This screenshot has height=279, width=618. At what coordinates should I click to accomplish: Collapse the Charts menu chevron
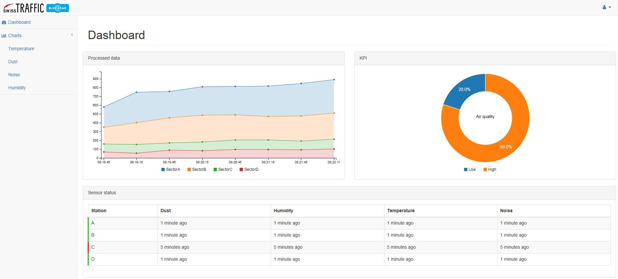click(72, 35)
